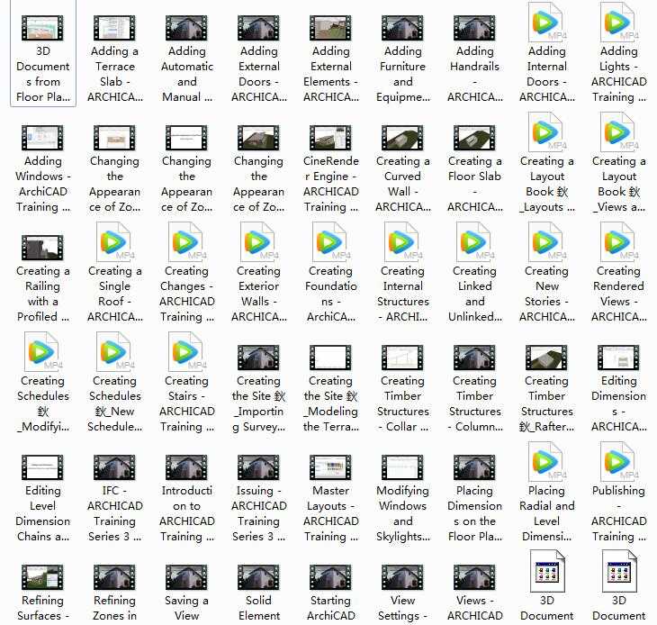657x625 pixels.
Task: Click the Master Layouts video thumbnail
Action: tap(330, 468)
